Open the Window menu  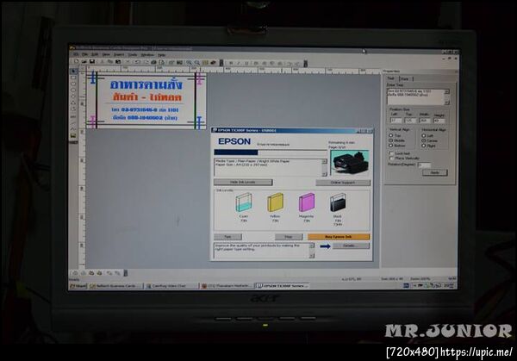(147, 55)
